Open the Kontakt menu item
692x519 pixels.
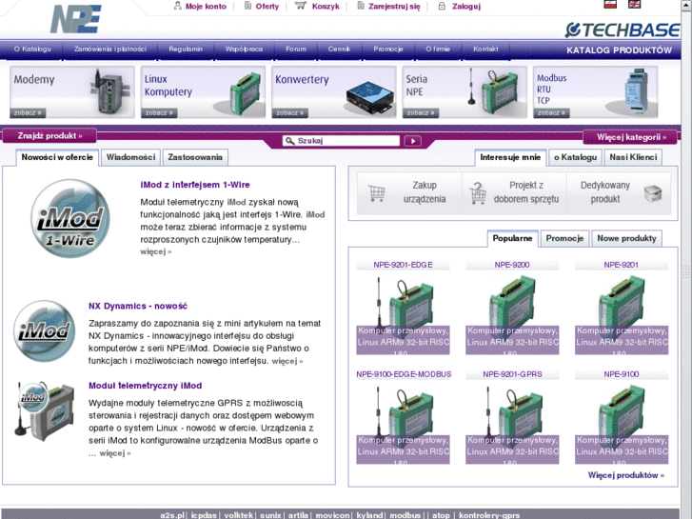(485, 49)
